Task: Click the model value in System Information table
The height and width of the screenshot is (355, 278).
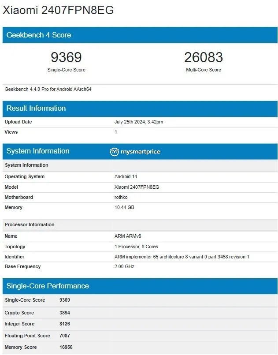Action: [137, 187]
